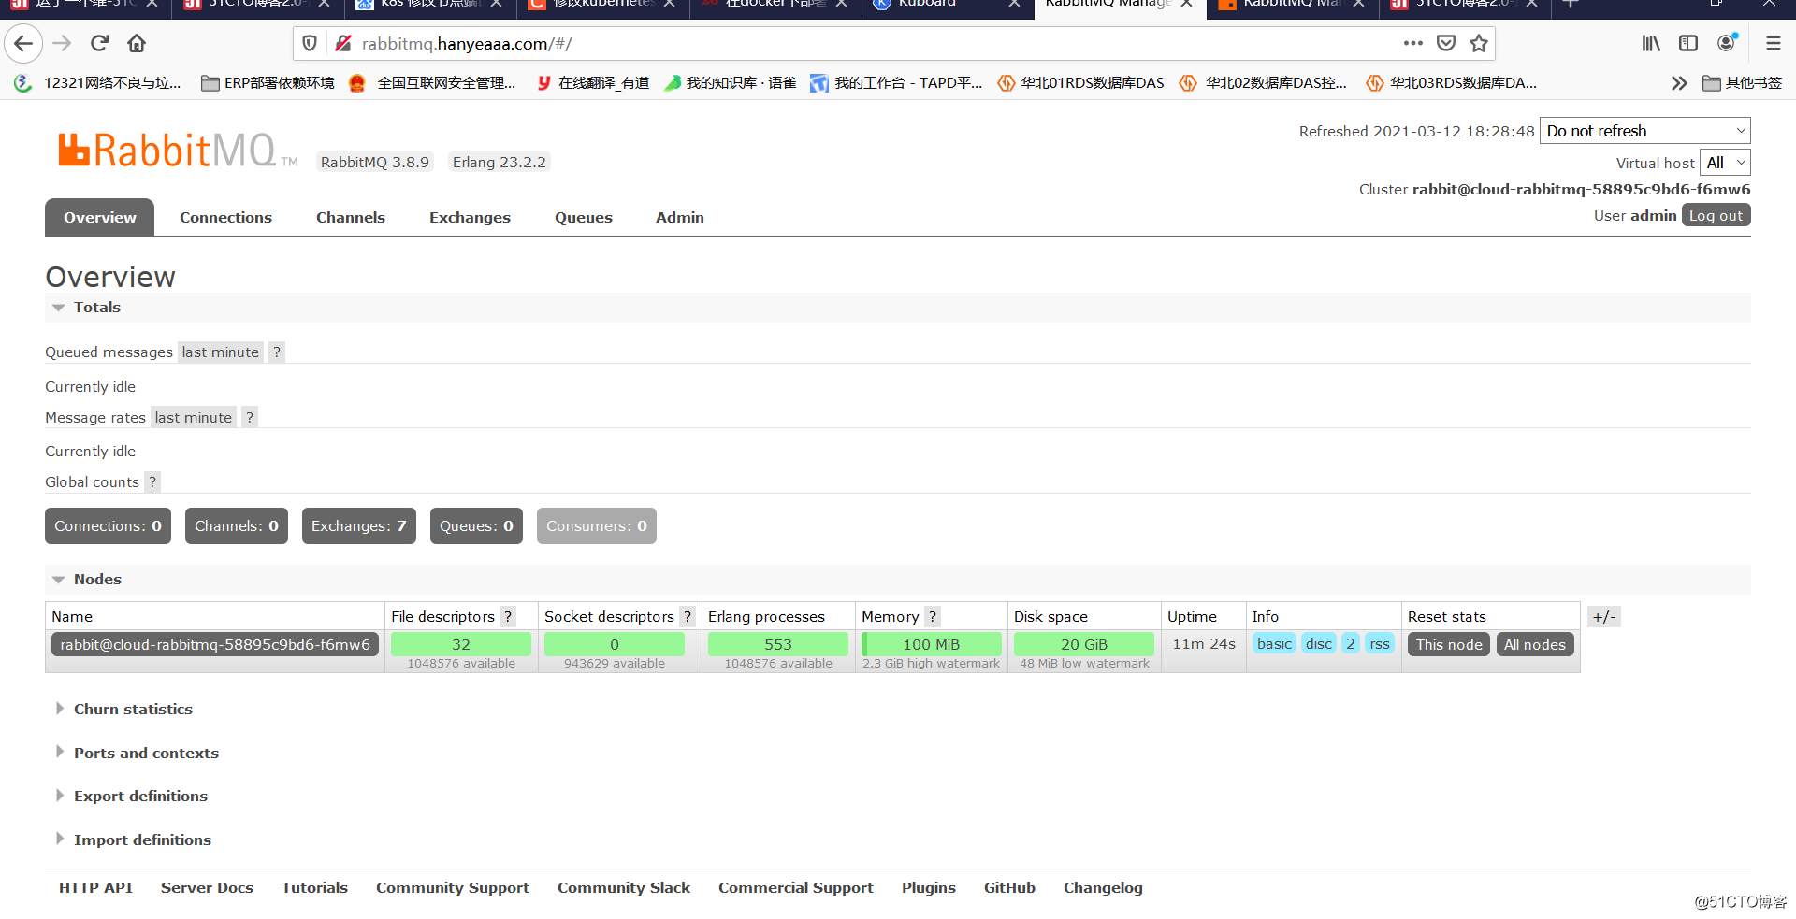Toggle node columns with +/- button
The image size is (1796, 919).
pyautogui.click(x=1604, y=617)
